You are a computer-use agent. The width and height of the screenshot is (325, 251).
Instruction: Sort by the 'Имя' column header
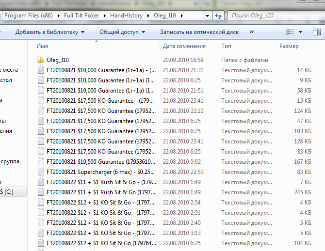pos(42,46)
